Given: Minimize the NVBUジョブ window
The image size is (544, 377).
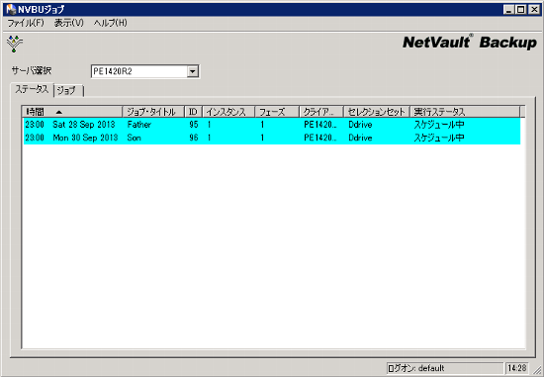Looking at the screenshot, I should pyautogui.click(x=508, y=9).
